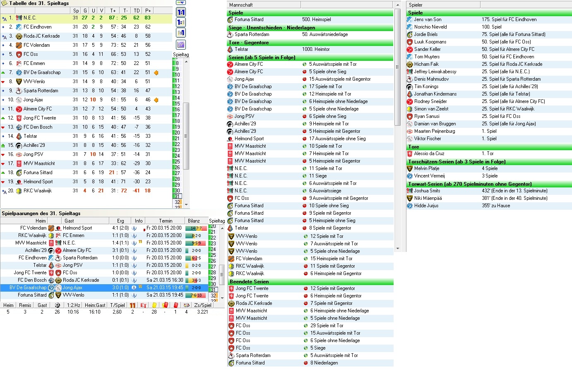
Task: Click the Sp column header in the league table
Action: point(76,11)
